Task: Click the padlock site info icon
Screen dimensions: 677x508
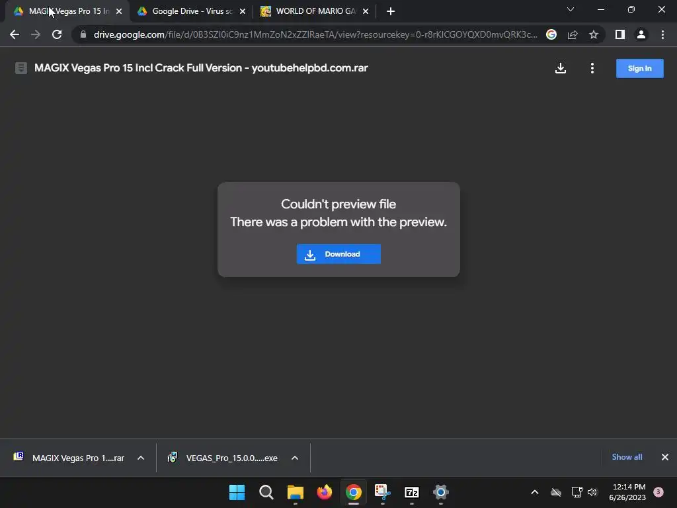Action: [x=83, y=34]
